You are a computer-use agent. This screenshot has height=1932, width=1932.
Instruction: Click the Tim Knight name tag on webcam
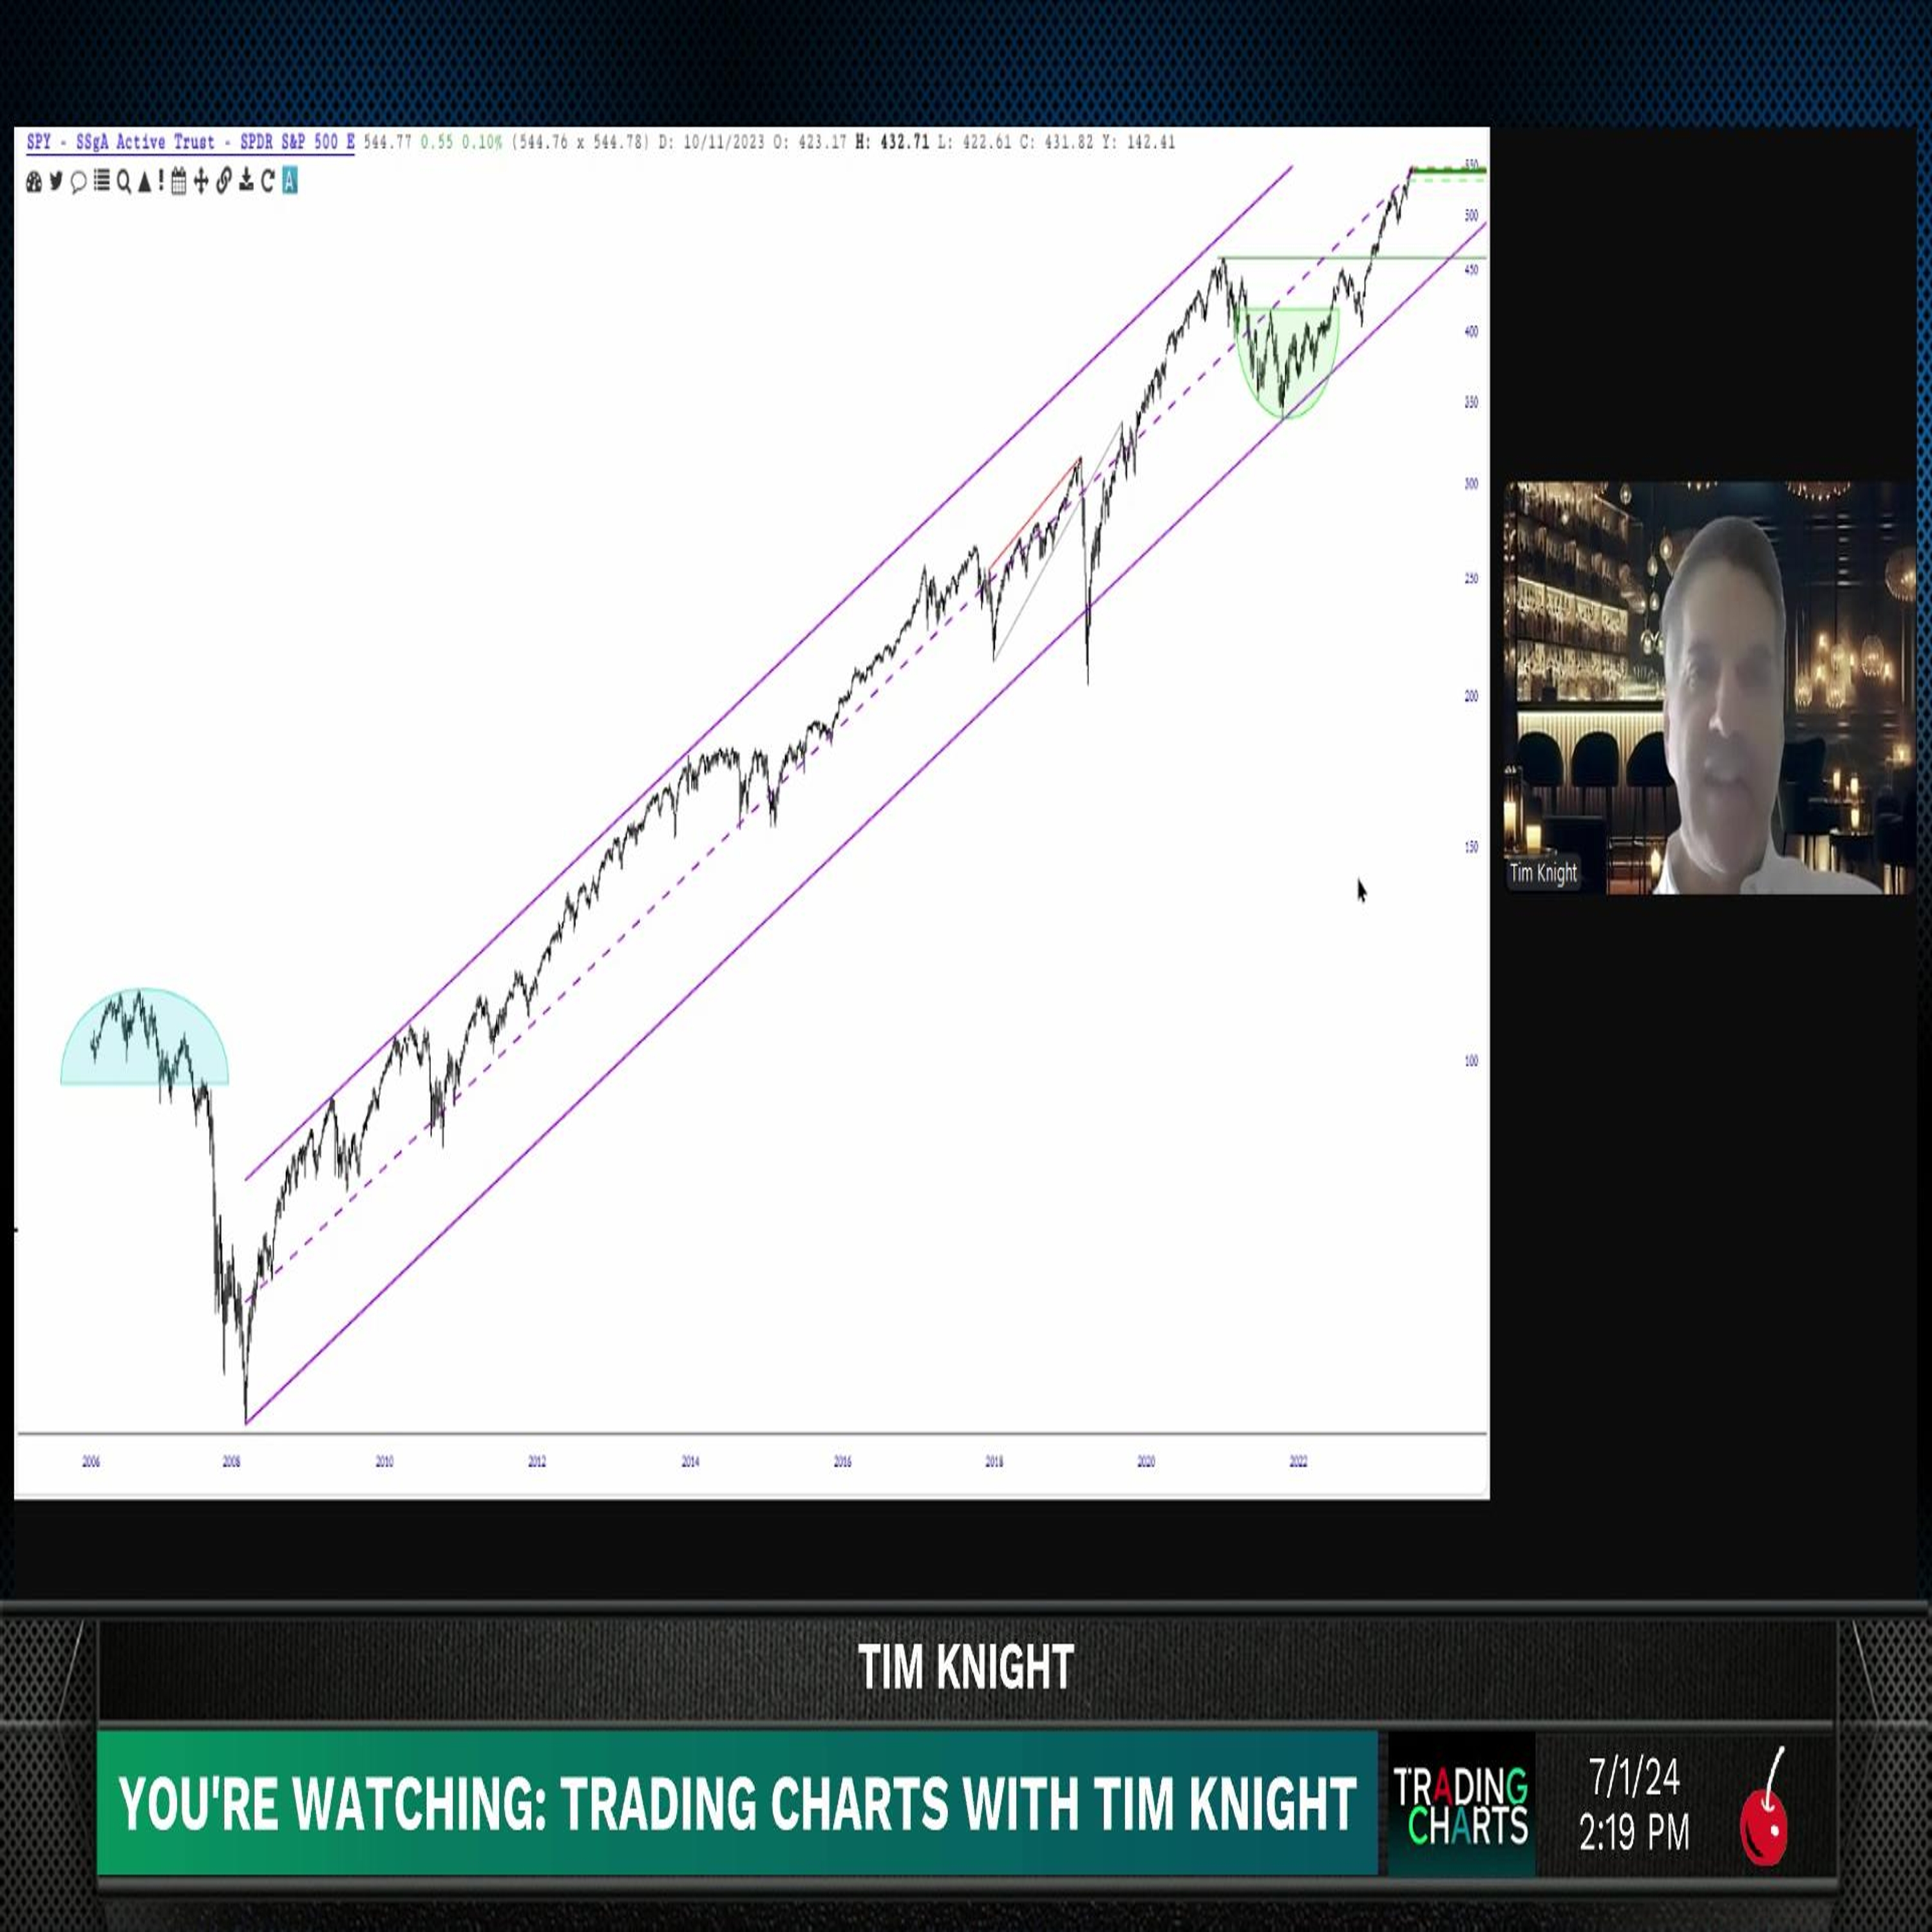(x=1543, y=873)
